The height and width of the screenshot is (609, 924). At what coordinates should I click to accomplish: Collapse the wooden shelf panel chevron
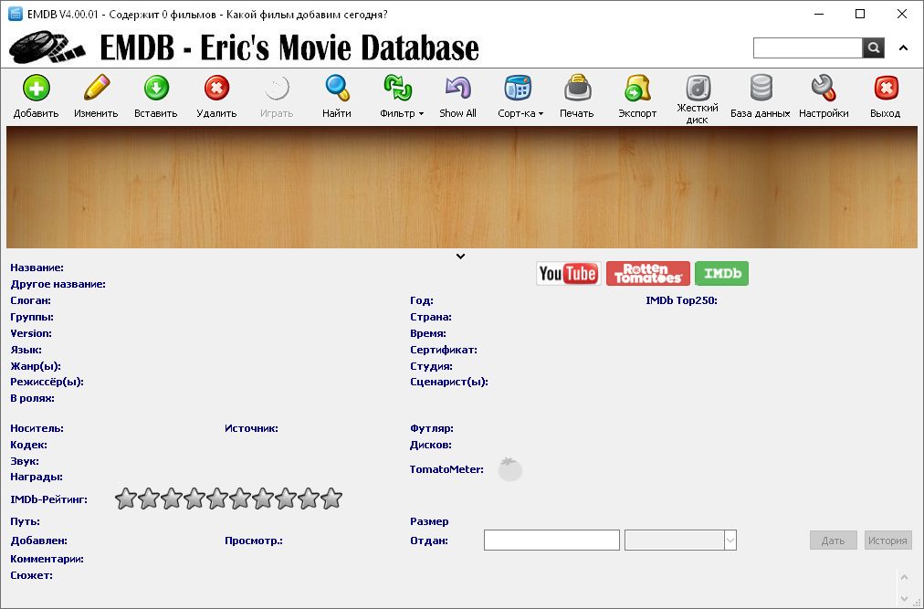click(461, 257)
